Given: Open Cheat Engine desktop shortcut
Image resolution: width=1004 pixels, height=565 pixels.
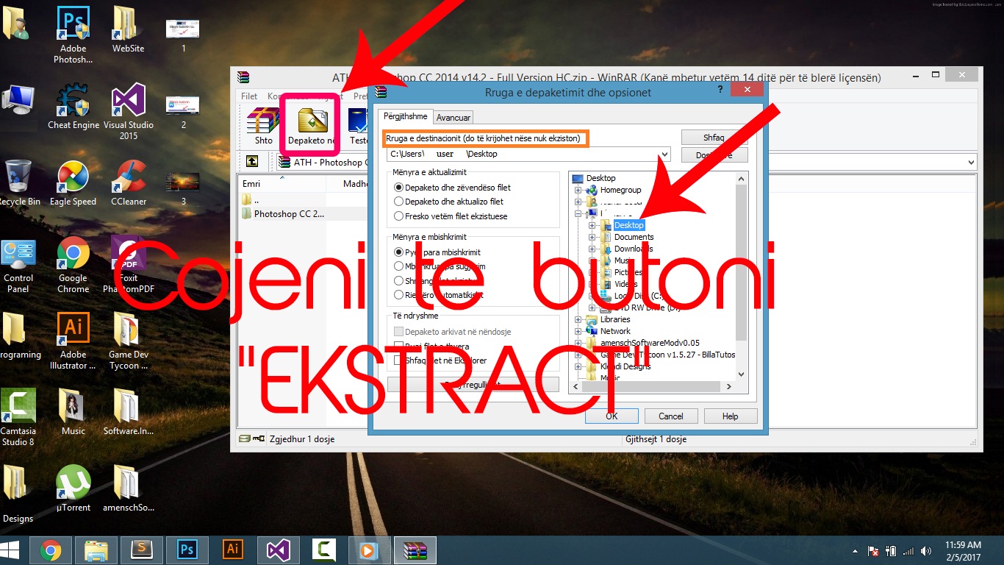Looking at the screenshot, I should coord(73,107).
